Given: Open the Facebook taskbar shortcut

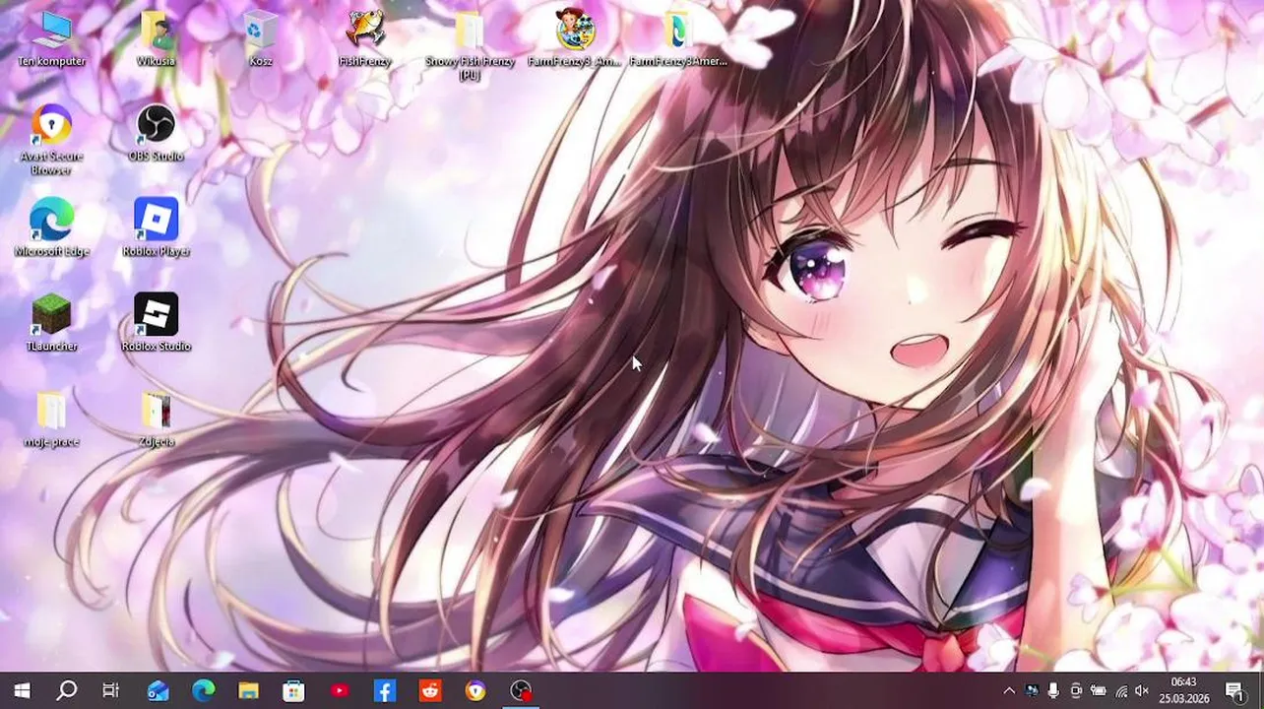Looking at the screenshot, I should coord(385,691).
